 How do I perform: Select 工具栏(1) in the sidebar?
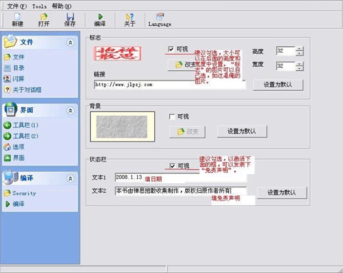tap(21, 125)
